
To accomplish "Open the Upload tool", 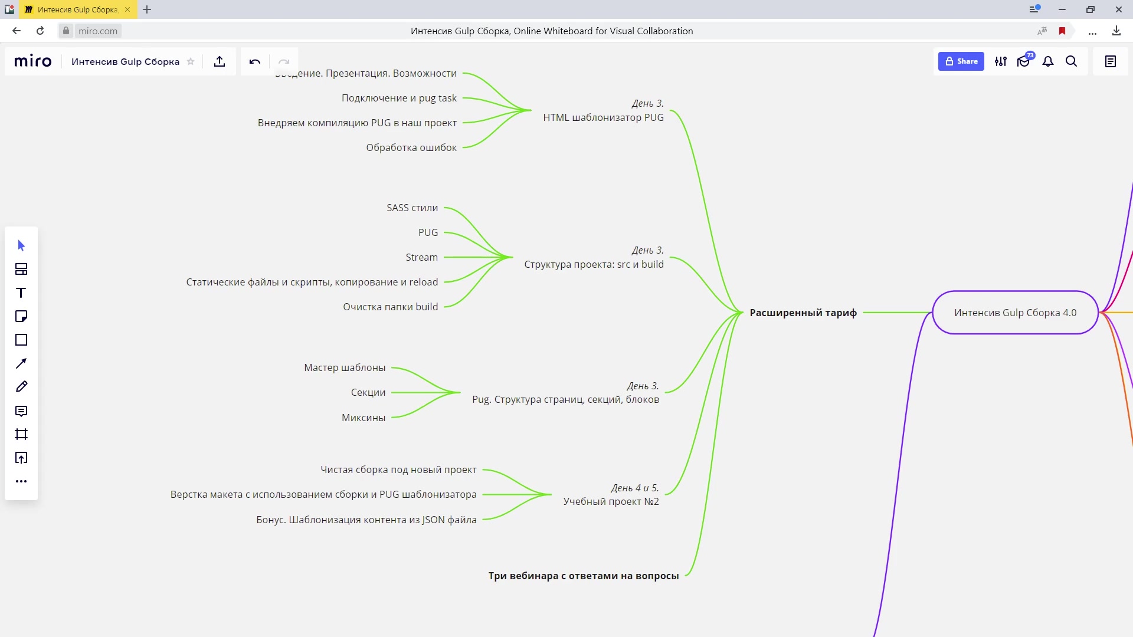I will [x=21, y=458].
